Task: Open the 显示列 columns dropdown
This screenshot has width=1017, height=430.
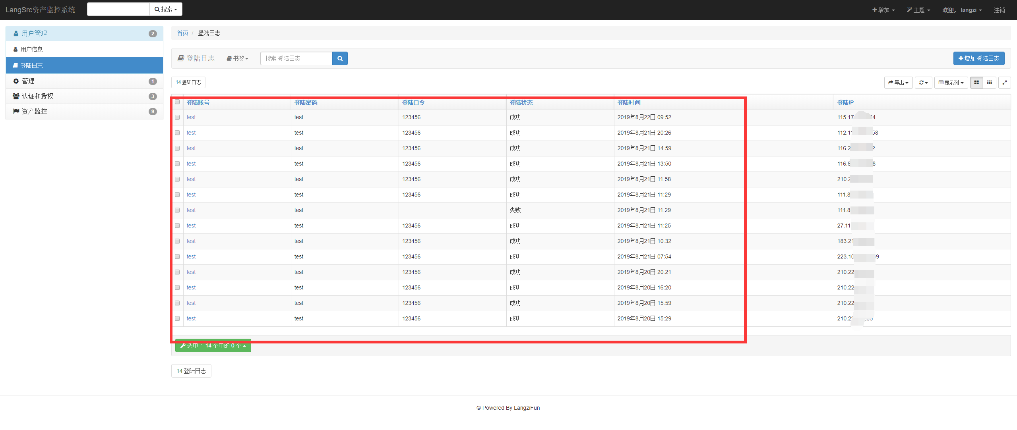Action: point(951,83)
